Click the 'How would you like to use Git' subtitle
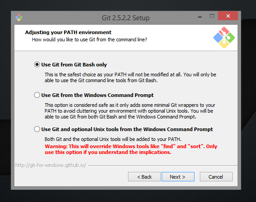The height and width of the screenshot is (202, 256). click(89, 40)
